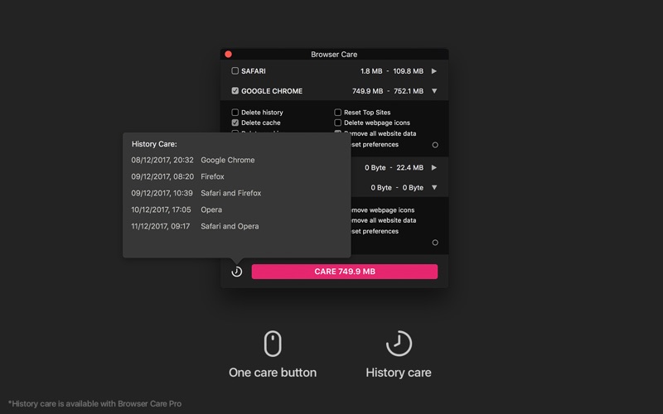
Task: Click the GOOGLE CHROME browser label
Action: (272, 91)
